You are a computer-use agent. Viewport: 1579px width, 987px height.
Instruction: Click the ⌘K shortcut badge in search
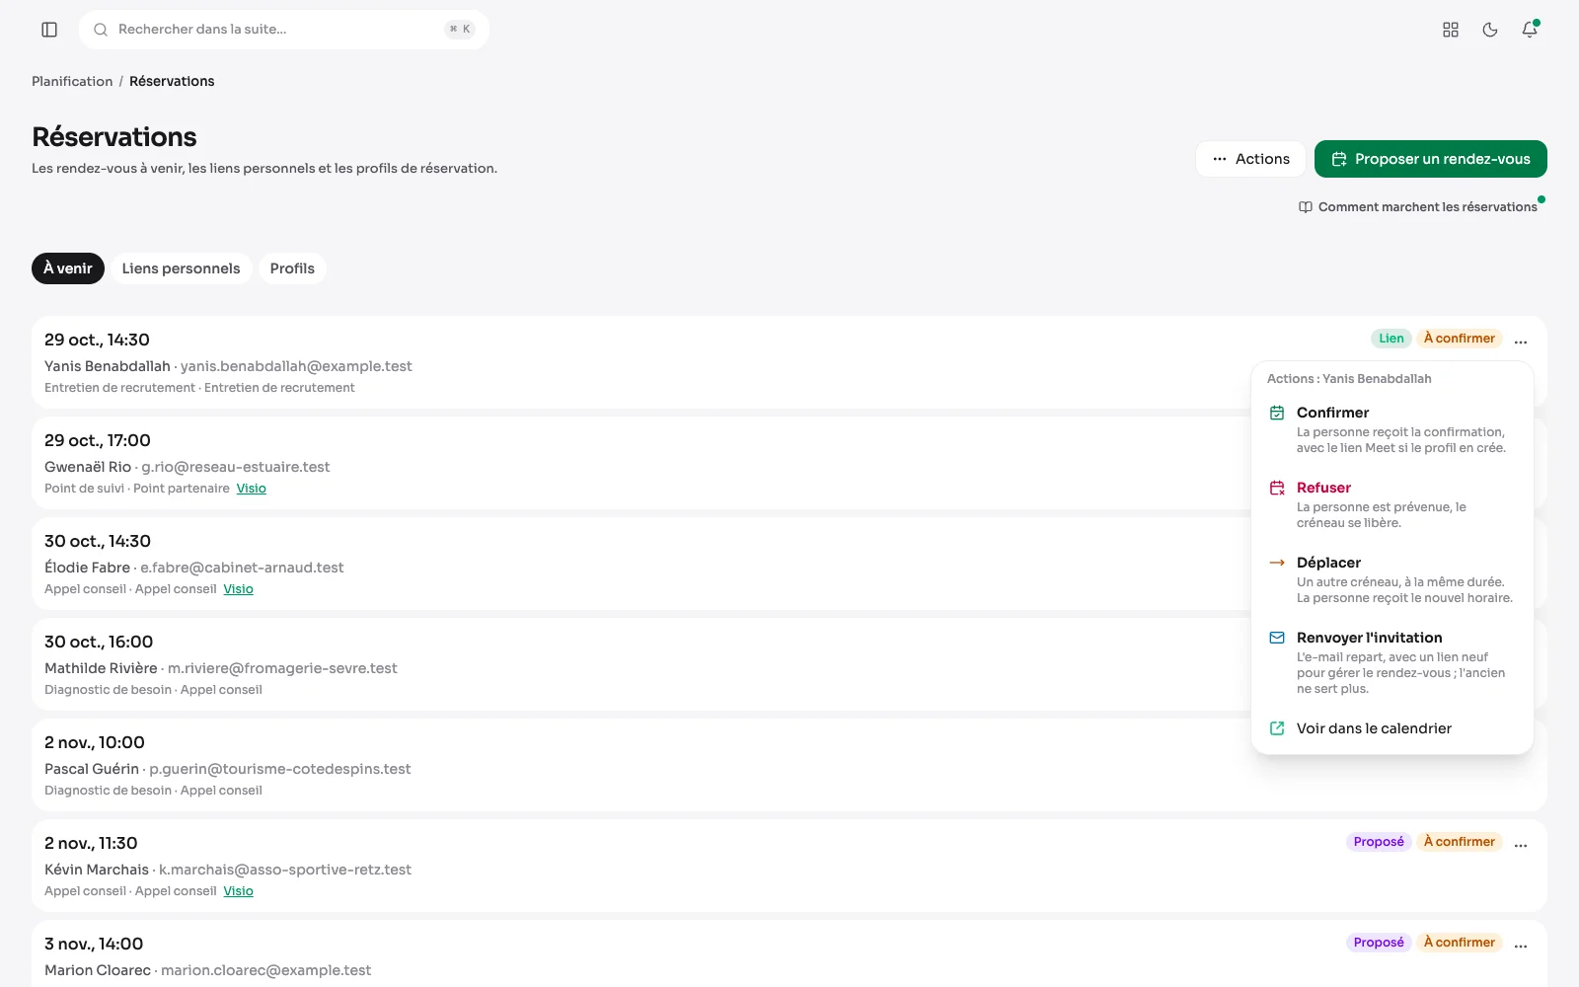click(x=460, y=30)
